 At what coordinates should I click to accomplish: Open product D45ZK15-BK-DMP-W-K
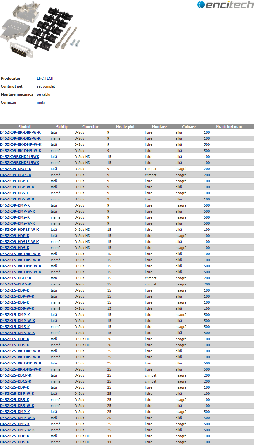pos(21,266)
